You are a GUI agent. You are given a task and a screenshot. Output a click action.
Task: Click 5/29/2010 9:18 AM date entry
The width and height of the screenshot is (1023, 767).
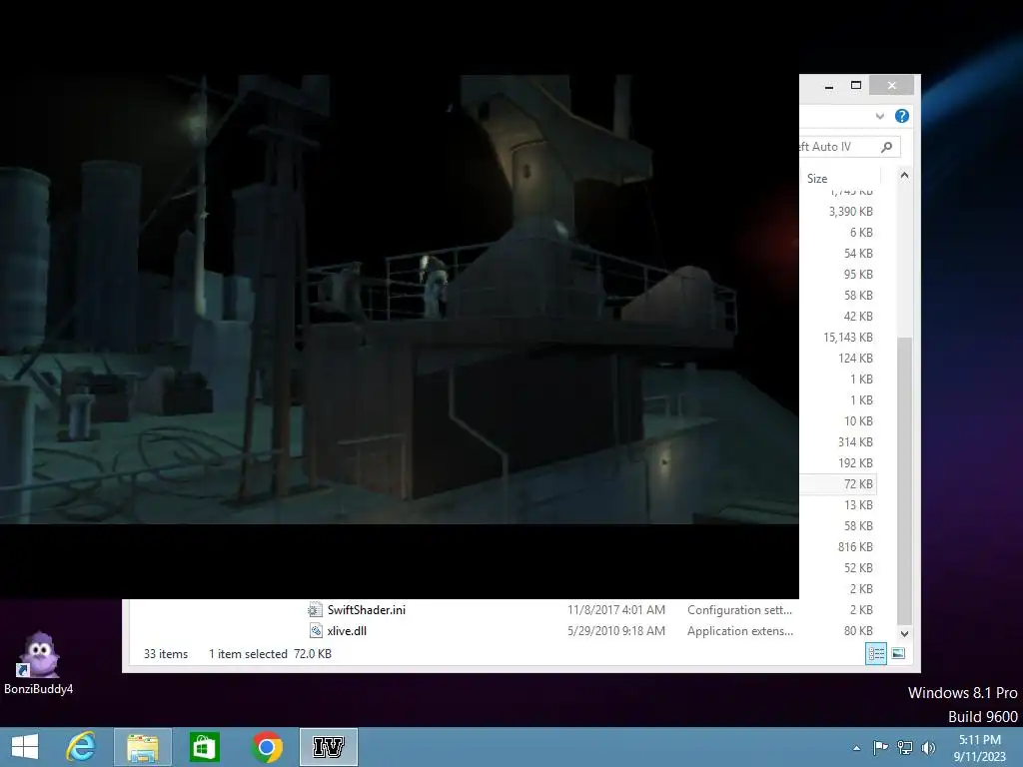click(x=615, y=631)
